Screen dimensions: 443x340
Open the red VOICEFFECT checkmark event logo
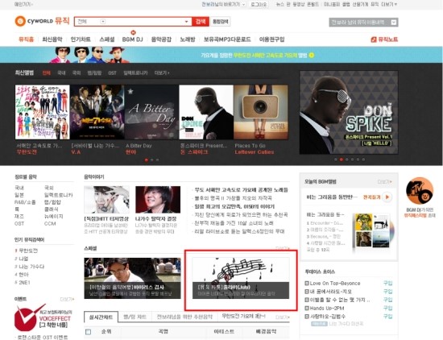pos(27,317)
